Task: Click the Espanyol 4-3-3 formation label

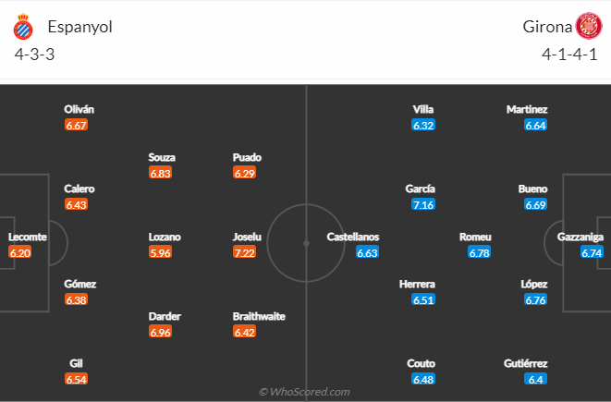Action: 34,55
